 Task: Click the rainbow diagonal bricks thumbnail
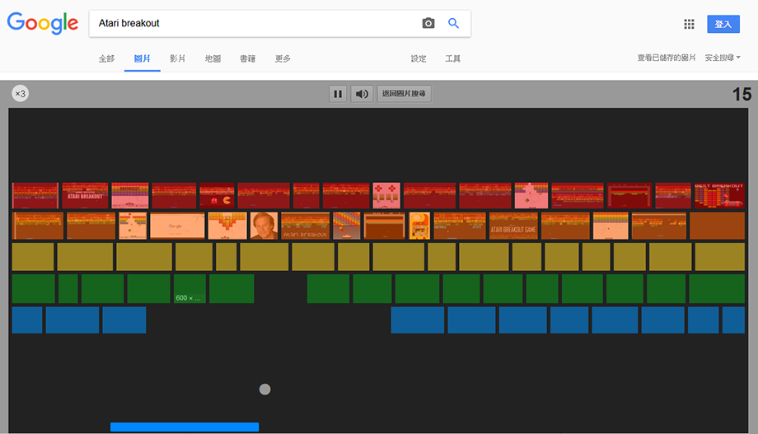[x=347, y=226]
